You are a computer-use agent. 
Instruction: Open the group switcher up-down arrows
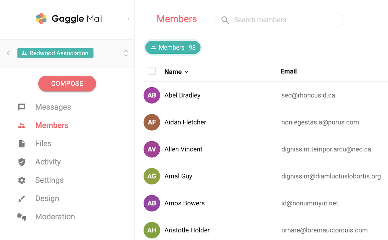[126, 53]
